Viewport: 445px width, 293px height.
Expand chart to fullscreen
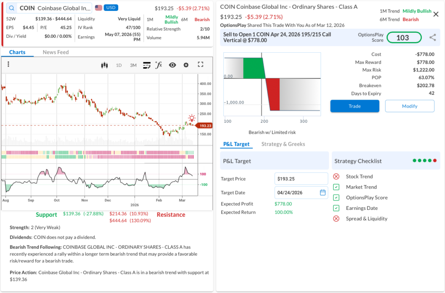pyautogui.click(x=200, y=64)
